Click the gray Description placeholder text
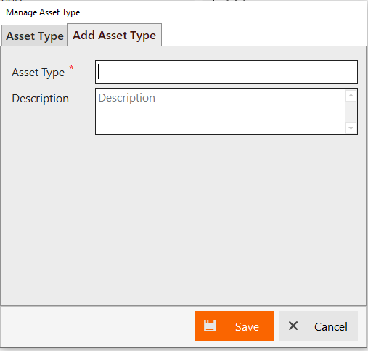 127,98
